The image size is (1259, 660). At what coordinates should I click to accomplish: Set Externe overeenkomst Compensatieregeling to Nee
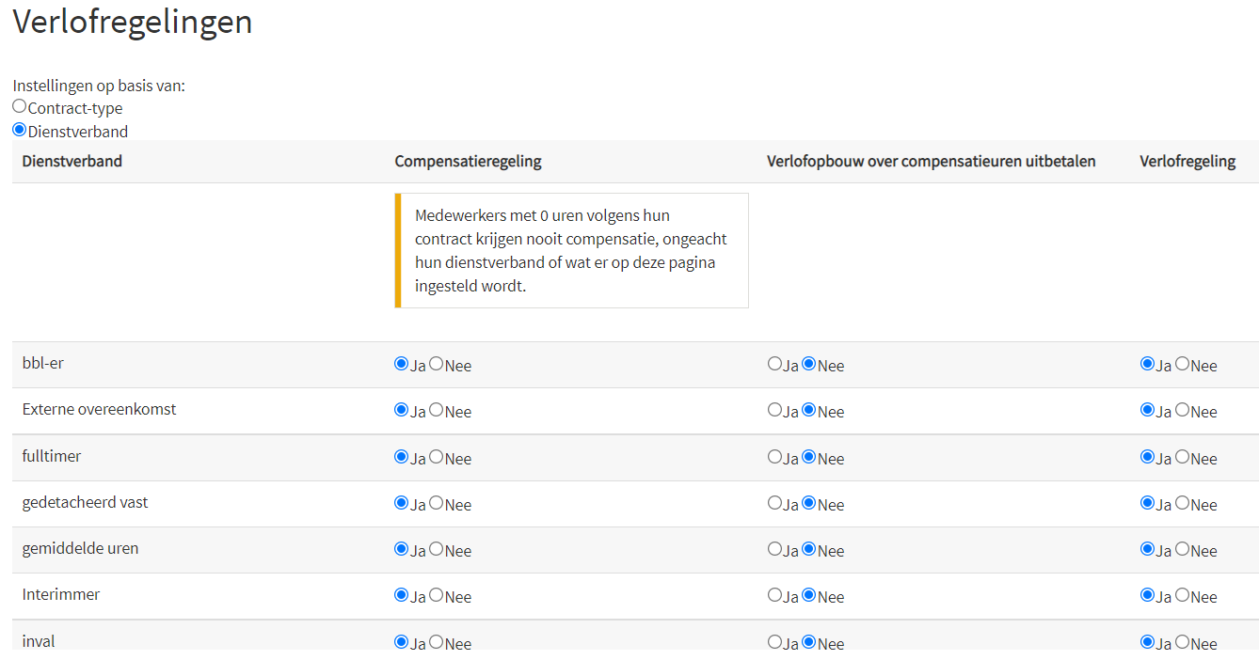(437, 410)
